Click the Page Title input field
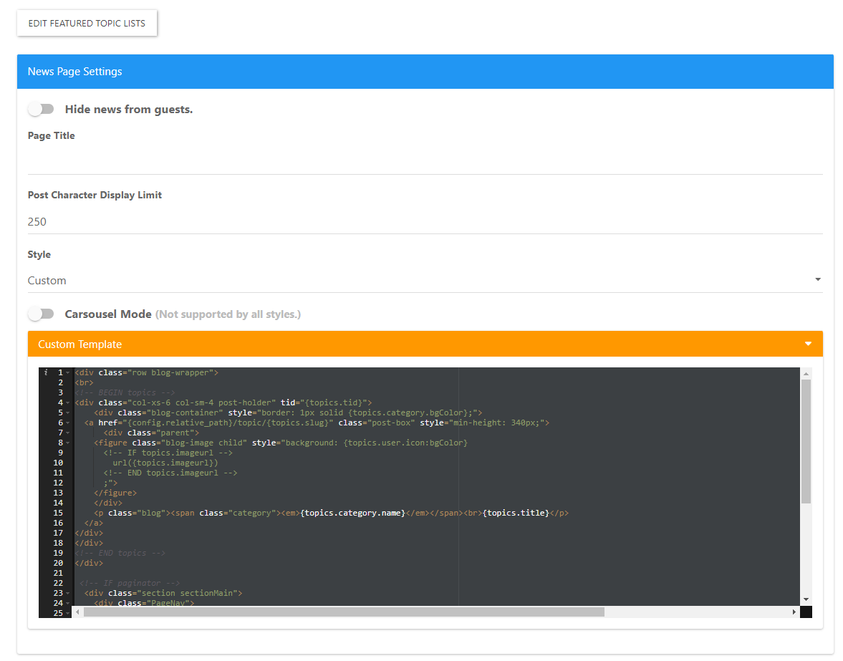The image size is (843, 661). click(425, 162)
